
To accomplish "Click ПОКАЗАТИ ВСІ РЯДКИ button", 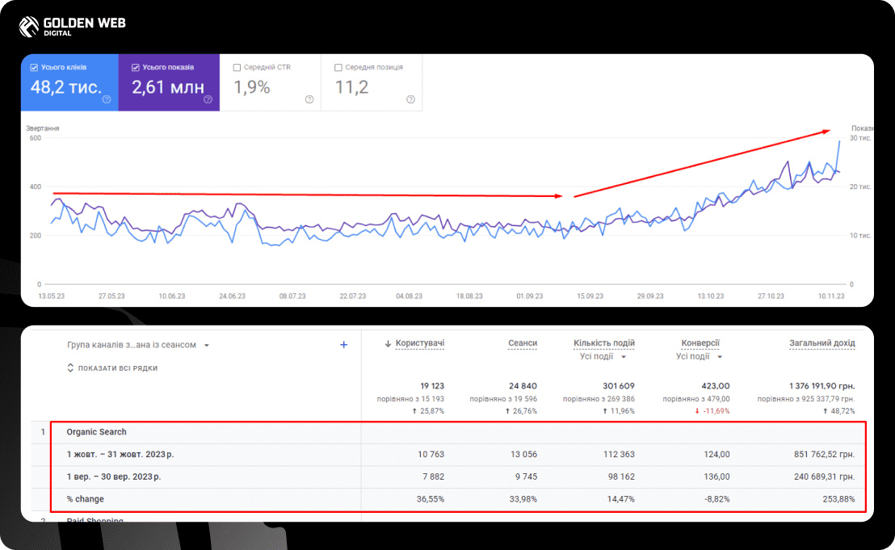I will pyautogui.click(x=111, y=368).
